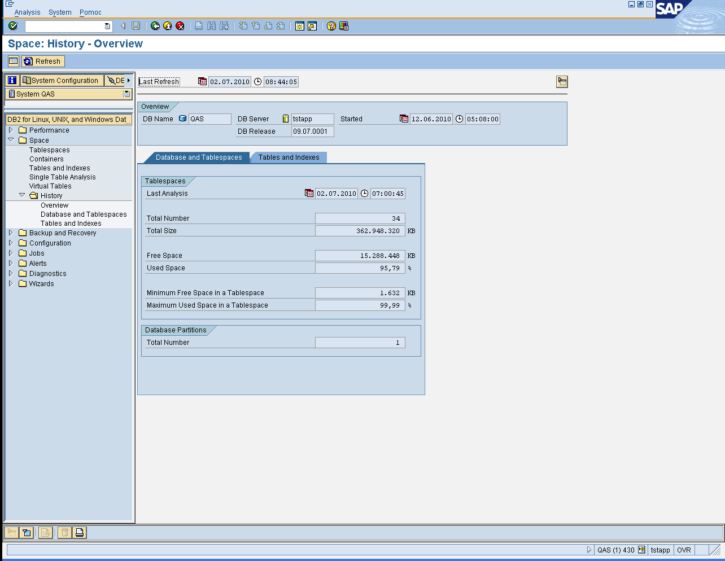Select Tablespaces in the Space tree
725x561 pixels.
[x=50, y=150]
